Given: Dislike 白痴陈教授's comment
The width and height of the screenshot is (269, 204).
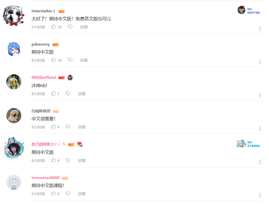Looking at the screenshot, I should [68, 127].
